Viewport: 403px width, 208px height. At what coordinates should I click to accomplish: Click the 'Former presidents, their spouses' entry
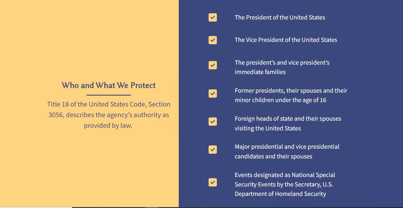(291, 95)
